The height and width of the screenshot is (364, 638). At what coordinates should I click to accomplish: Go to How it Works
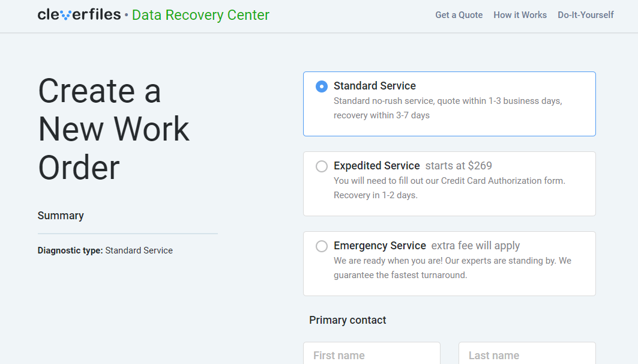pyautogui.click(x=520, y=15)
